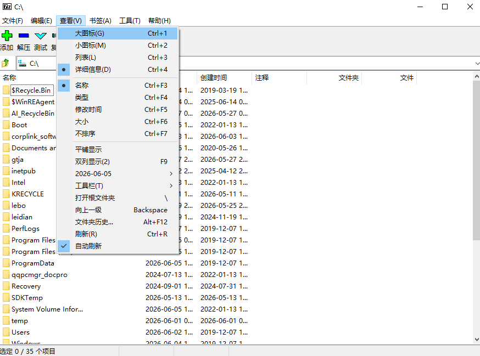Sort by Modified time (修改时间)
480x356 pixels.
(x=118, y=110)
